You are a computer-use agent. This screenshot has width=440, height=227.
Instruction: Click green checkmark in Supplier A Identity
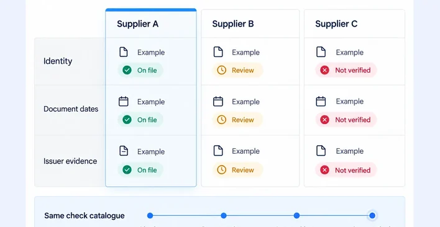pyautogui.click(x=127, y=70)
